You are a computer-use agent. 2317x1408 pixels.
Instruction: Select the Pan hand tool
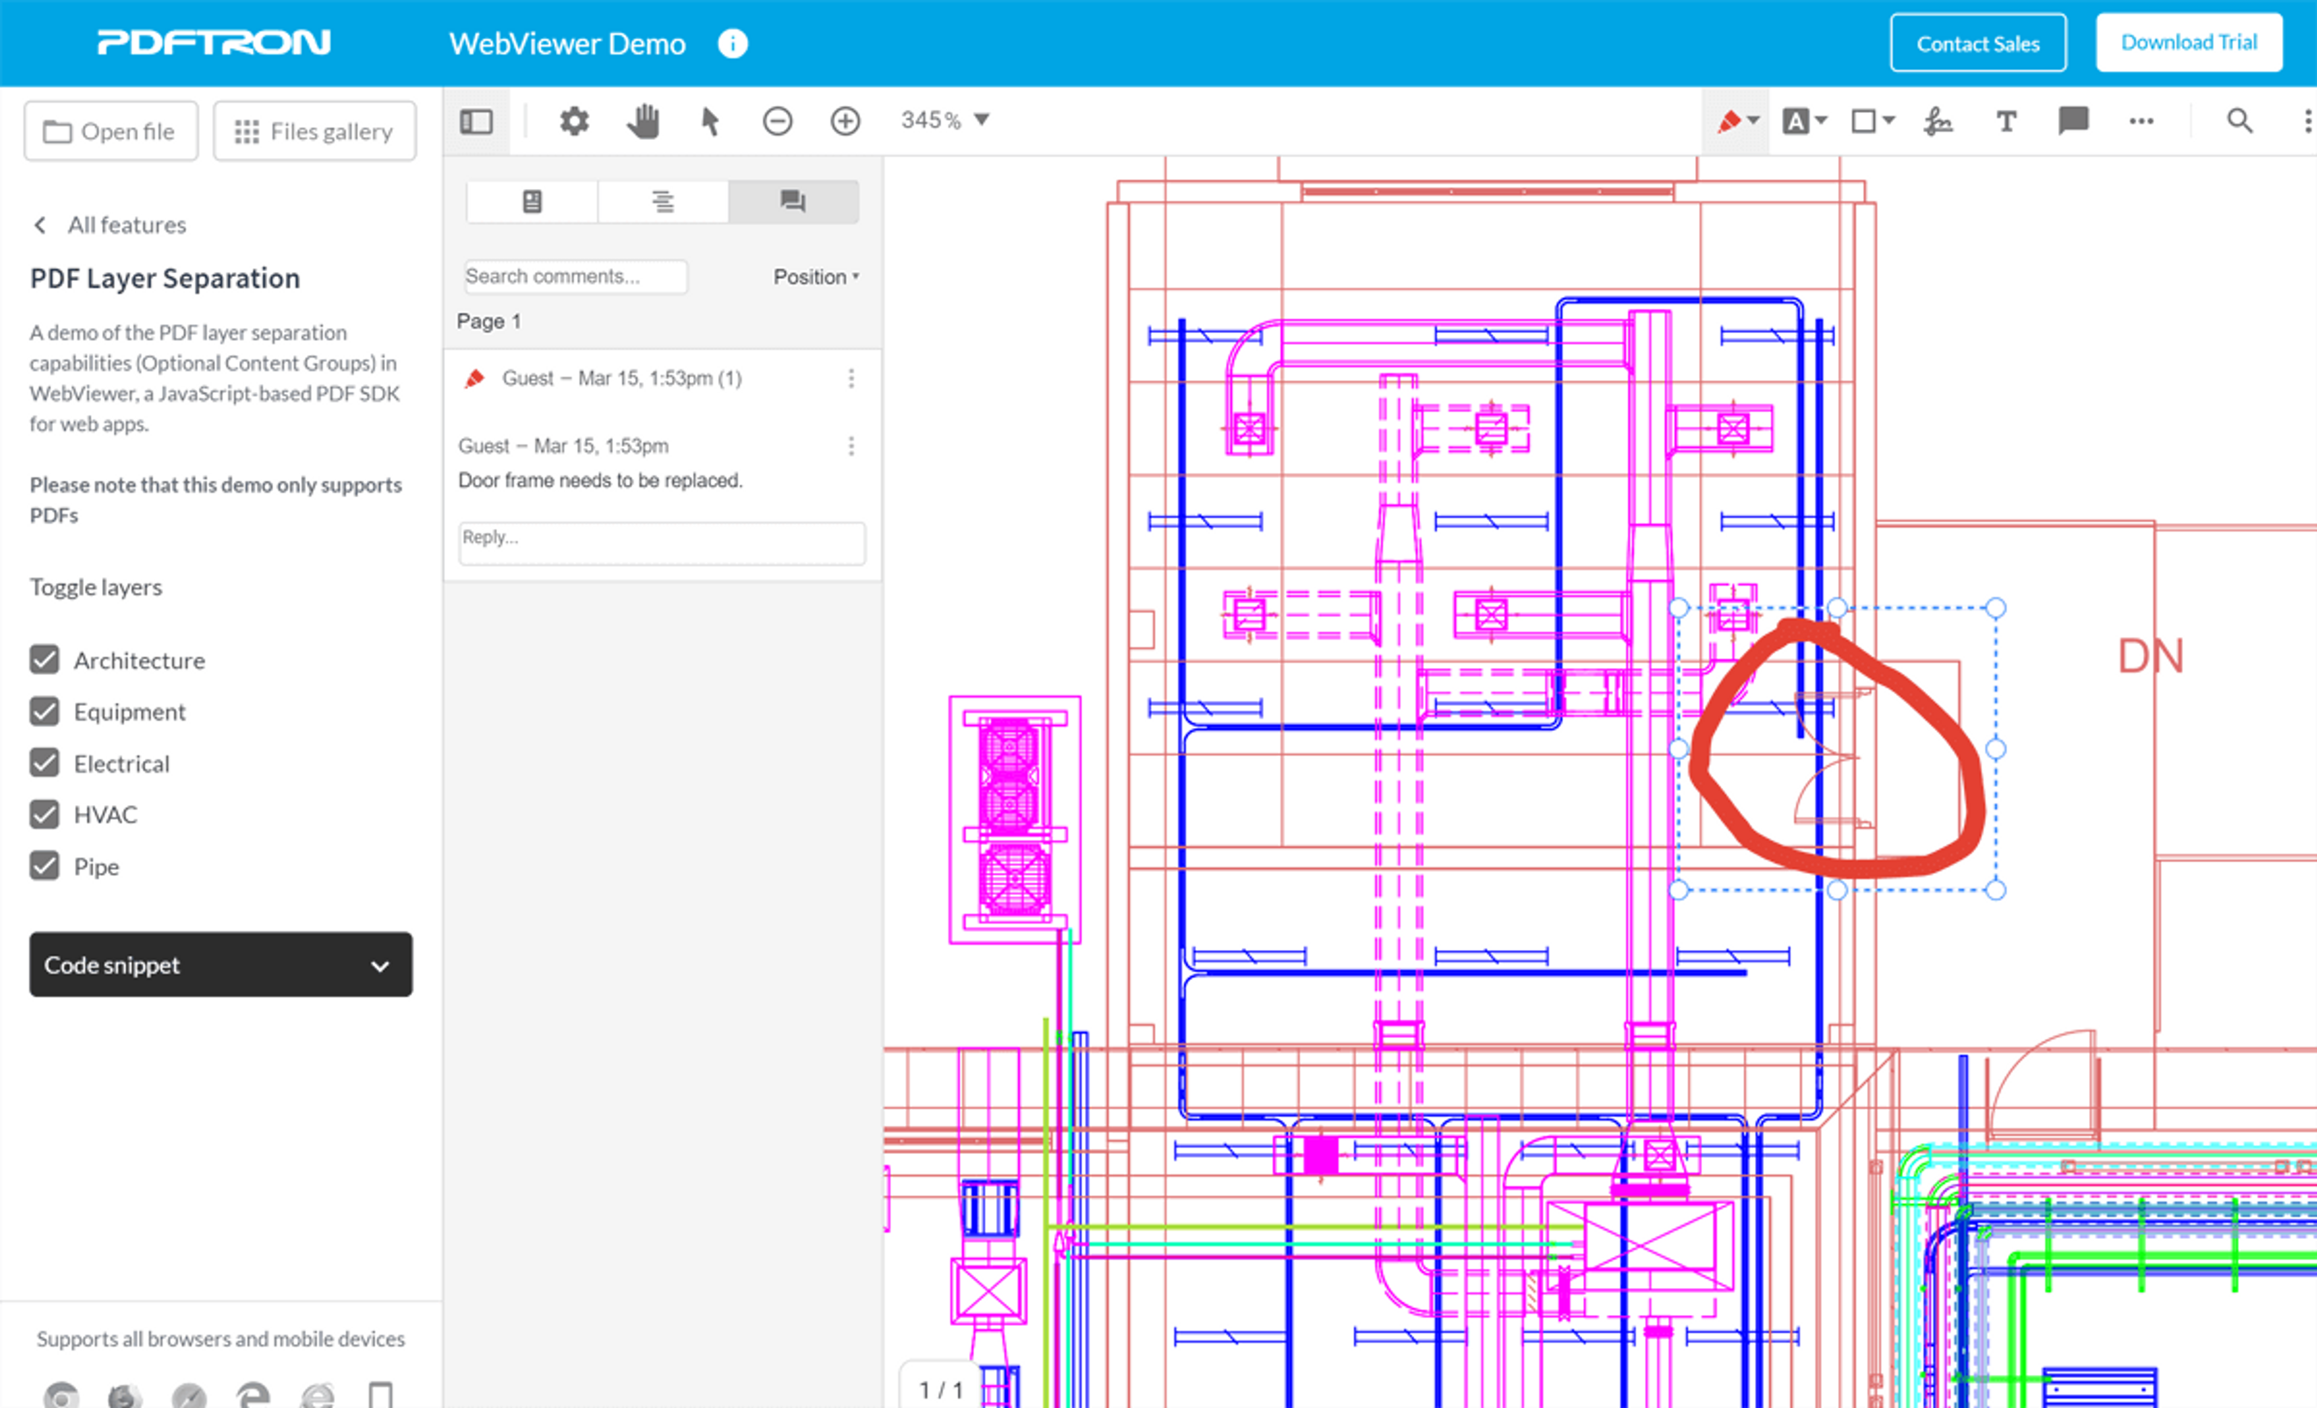(643, 121)
